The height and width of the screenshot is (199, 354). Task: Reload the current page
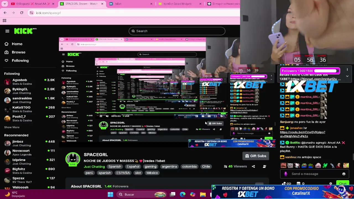pyautogui.click(x=22, y=13)
